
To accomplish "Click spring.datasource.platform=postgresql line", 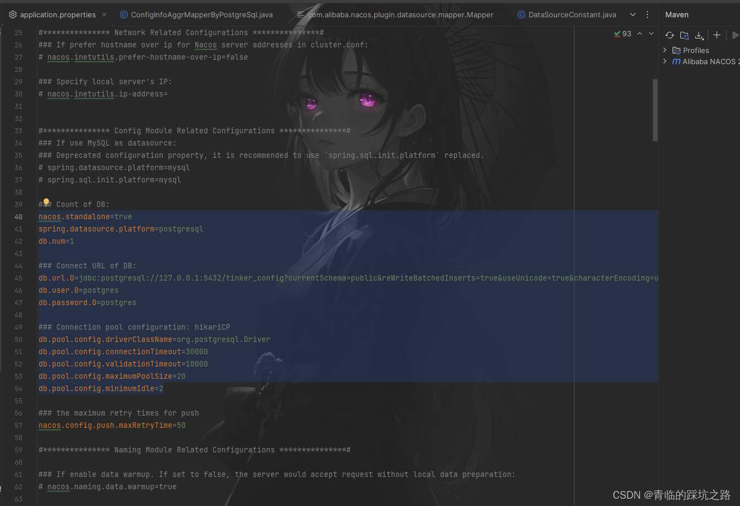I will point(121,229).
